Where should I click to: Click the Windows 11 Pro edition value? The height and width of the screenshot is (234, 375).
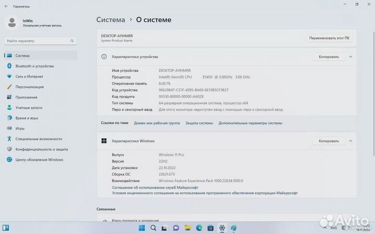coord(171,155)
